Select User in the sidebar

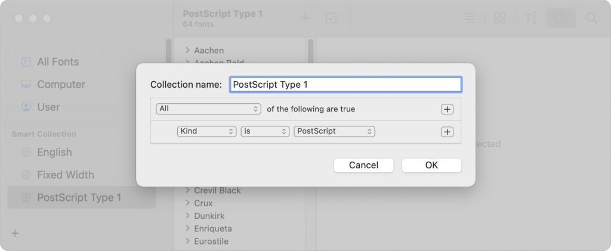coord(82,107)
